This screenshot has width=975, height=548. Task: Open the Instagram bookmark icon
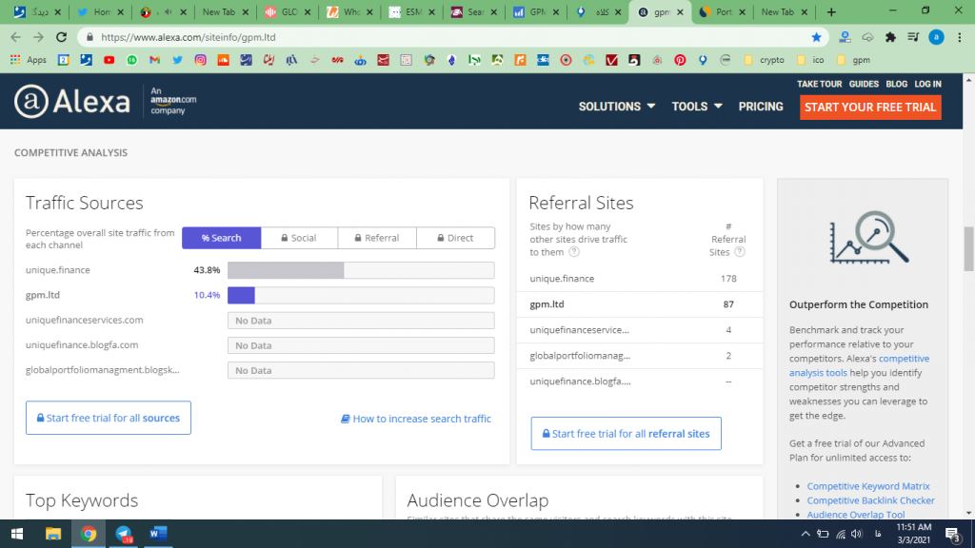click(x=200, y=60)
